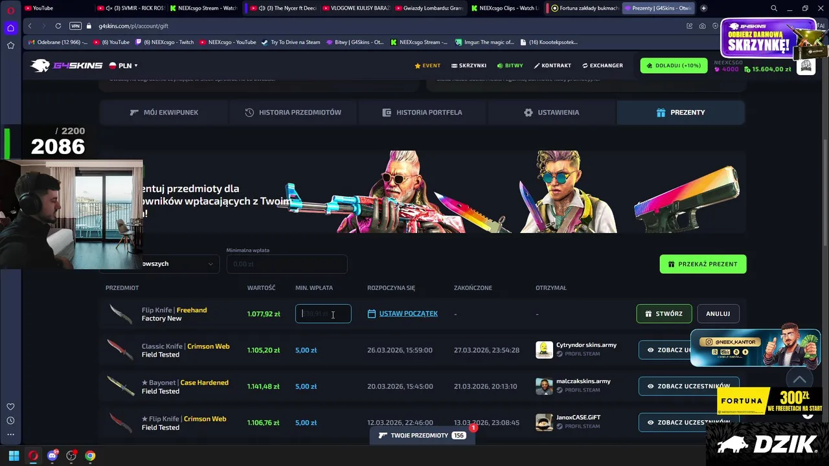This screenshot has height=466, width=829.
Task: Click the Opera sidebar bookmarks star icon
Action: (10, 45)
